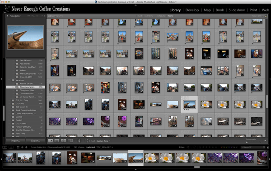The height and width of the screenshot is (171, 271).
Task: Switch to Grid view icon
Action: pos(50,141)
